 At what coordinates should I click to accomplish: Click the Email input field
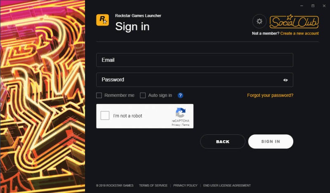click(194, 60)
